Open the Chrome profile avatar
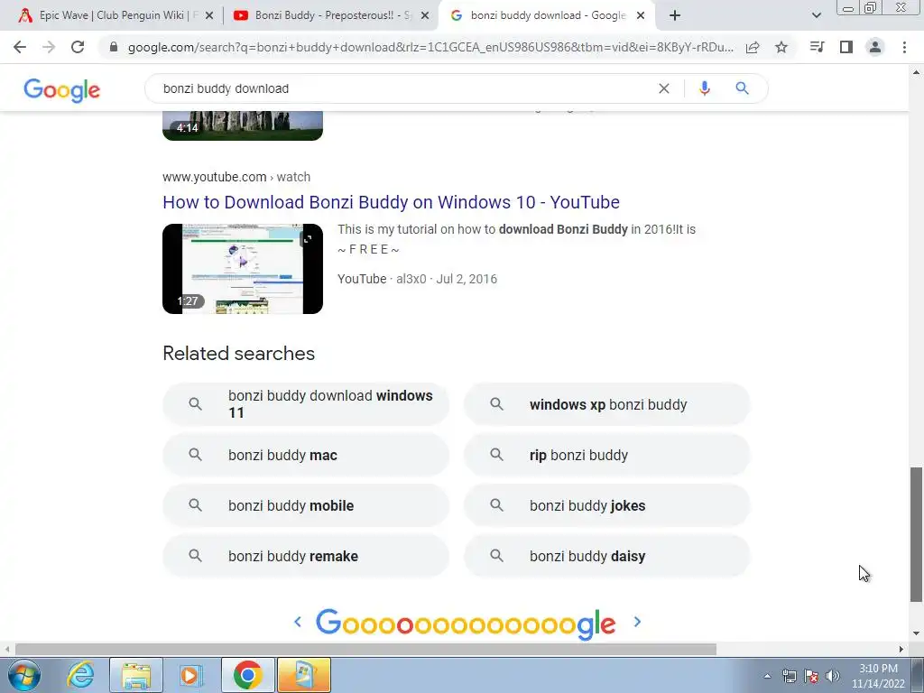Viewport: 924px width, 693px height. 875,47
